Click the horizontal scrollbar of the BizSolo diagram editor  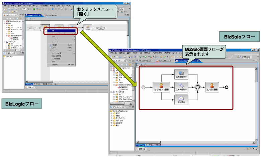pyautogui.click(x=196, y=142)
